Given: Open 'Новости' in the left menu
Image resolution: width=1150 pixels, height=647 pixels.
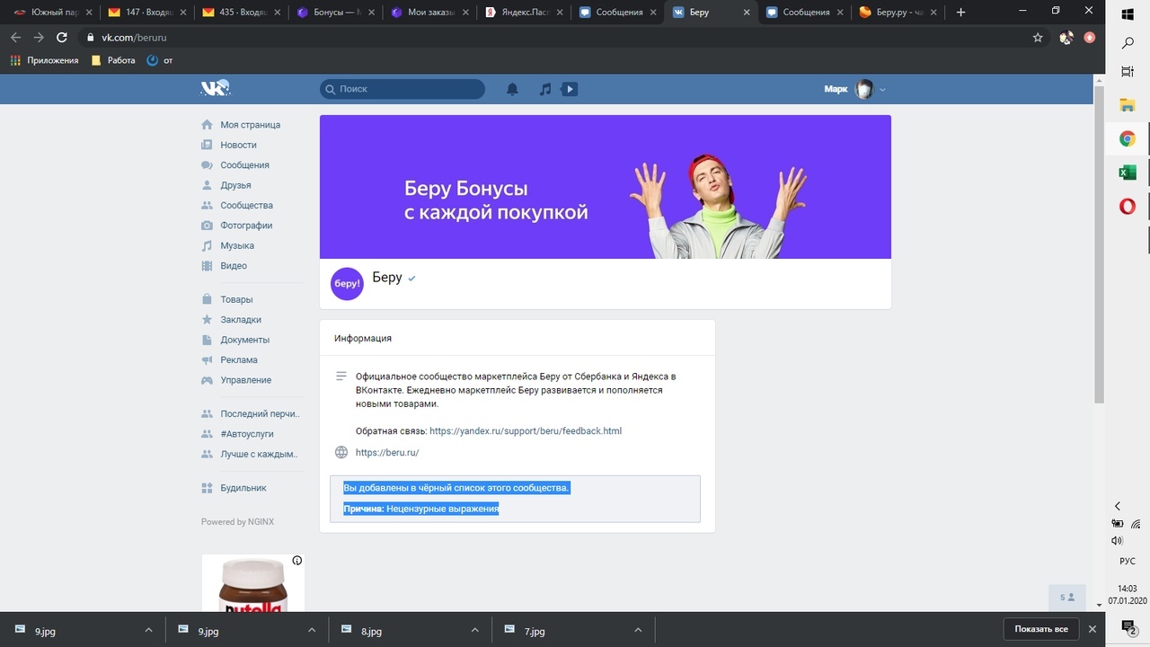Looking at the screenshot, I should click(x=239, y=145).
